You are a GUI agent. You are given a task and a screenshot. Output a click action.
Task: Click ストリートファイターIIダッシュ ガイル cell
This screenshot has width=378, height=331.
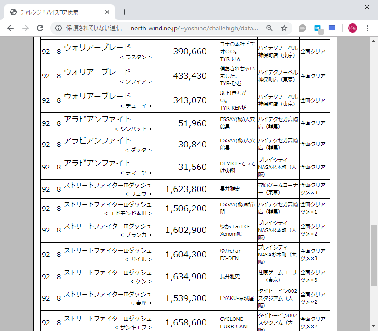pyautogui.click(x=108, y=255)
